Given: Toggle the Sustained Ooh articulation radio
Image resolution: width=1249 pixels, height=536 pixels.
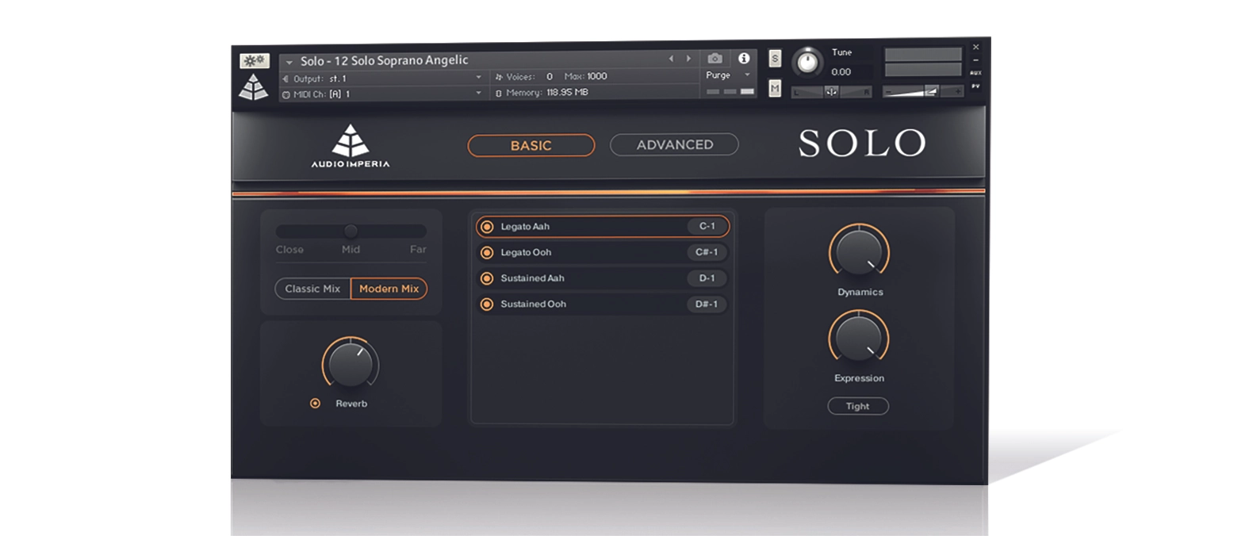Looking at the screenshot, I should point(487,304).
